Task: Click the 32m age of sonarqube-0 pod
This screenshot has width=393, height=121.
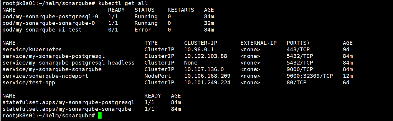Action: coord(209,23)
